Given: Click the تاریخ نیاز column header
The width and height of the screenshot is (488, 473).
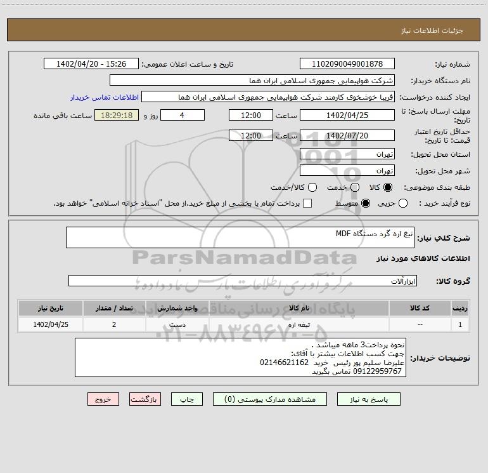Looking at the screenshot, I should tap(51, 308).
